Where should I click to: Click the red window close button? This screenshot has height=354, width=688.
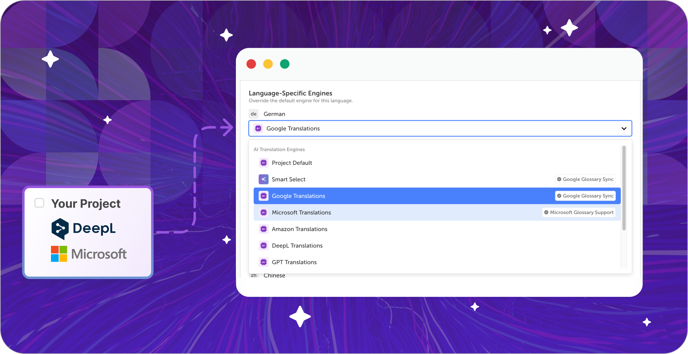pyautogui.click(x=251, y=64)
